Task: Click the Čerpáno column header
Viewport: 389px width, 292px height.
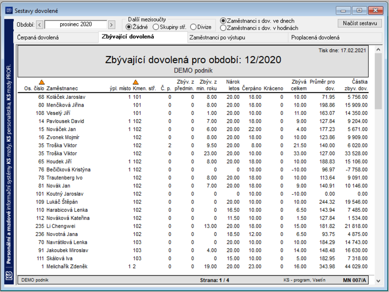Action: point(251,89)
